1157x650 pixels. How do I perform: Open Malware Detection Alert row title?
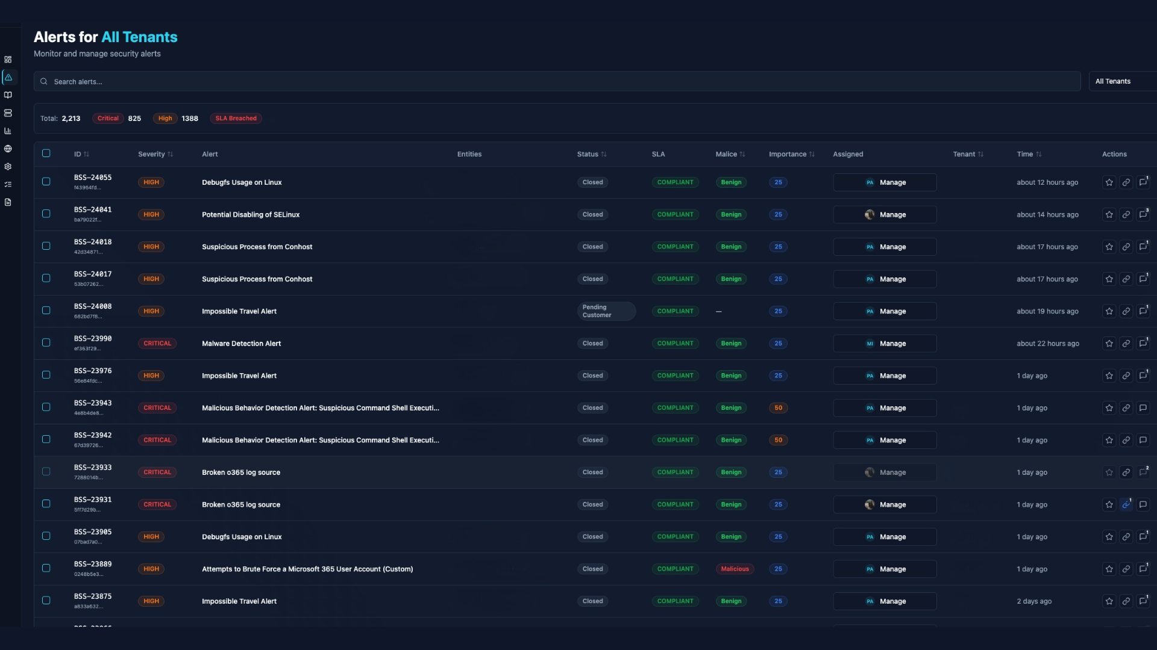[x=241, y=344]
